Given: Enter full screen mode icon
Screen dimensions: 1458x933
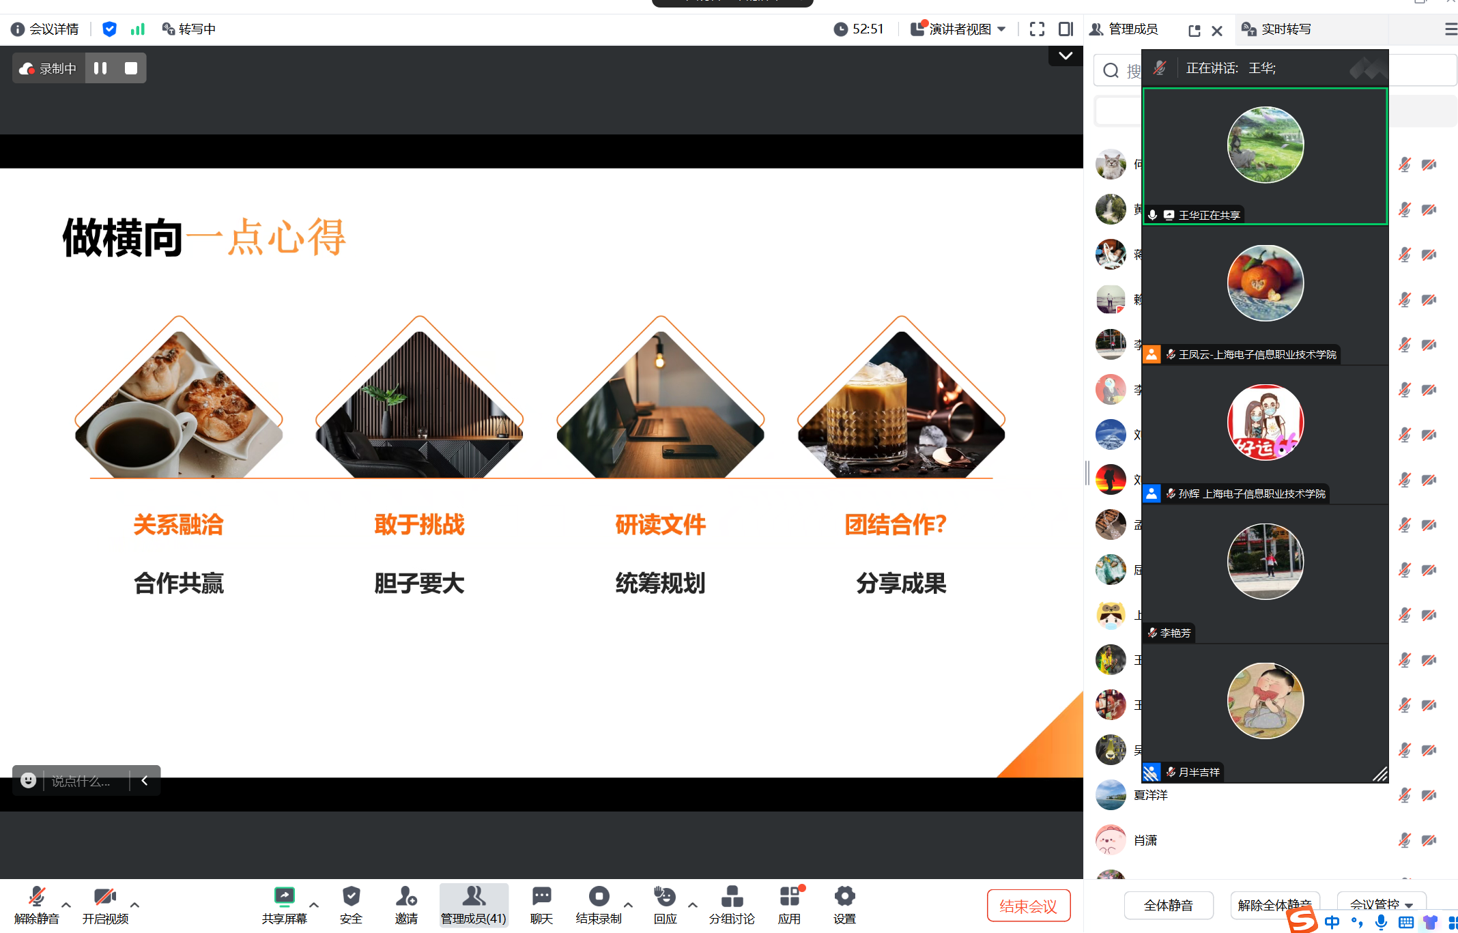Looking at the screenshot, I should click(x=1037, y=29).
